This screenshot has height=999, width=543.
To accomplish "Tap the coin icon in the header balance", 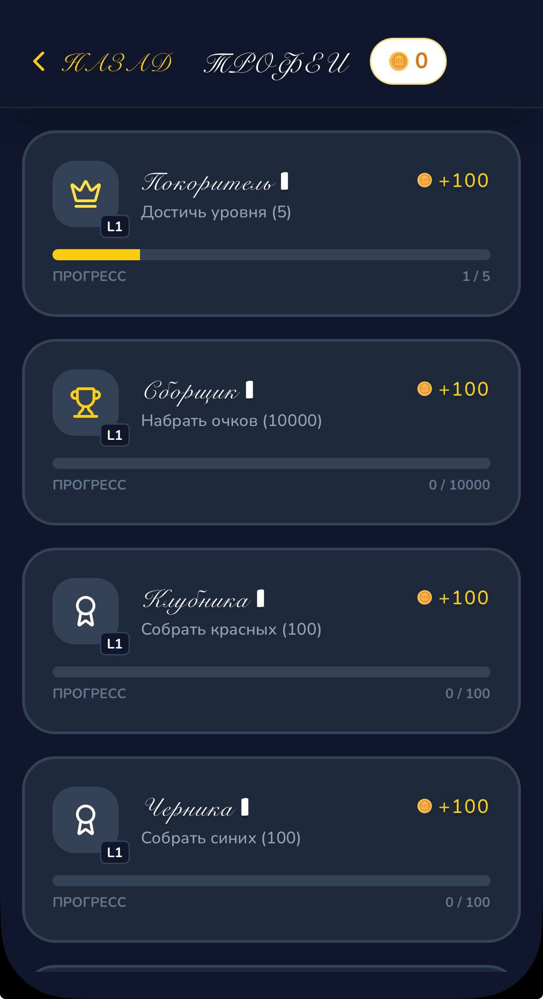I will click(x=399, y=60).
